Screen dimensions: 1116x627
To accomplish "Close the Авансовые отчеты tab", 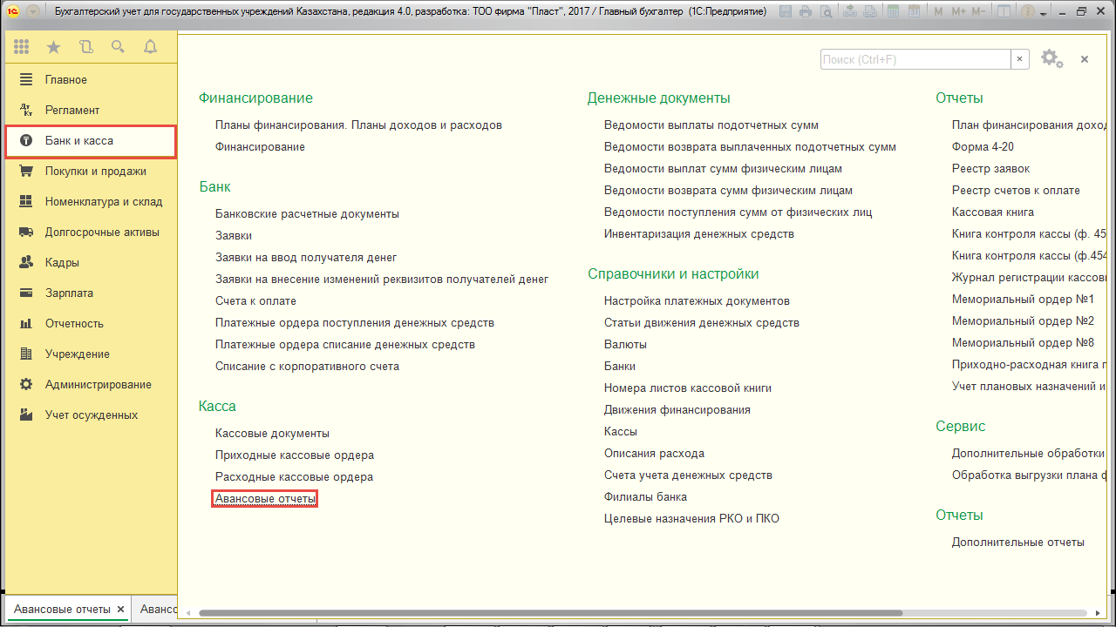I will (x=121, y=610).
